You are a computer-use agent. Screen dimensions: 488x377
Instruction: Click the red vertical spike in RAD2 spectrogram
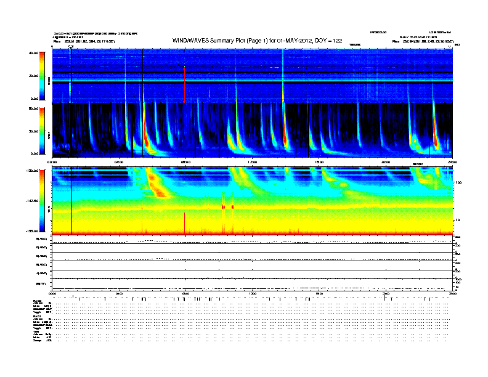coord(185,84)
